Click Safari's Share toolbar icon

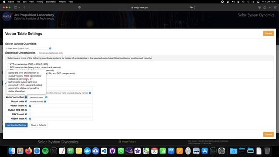coord(265,7)
